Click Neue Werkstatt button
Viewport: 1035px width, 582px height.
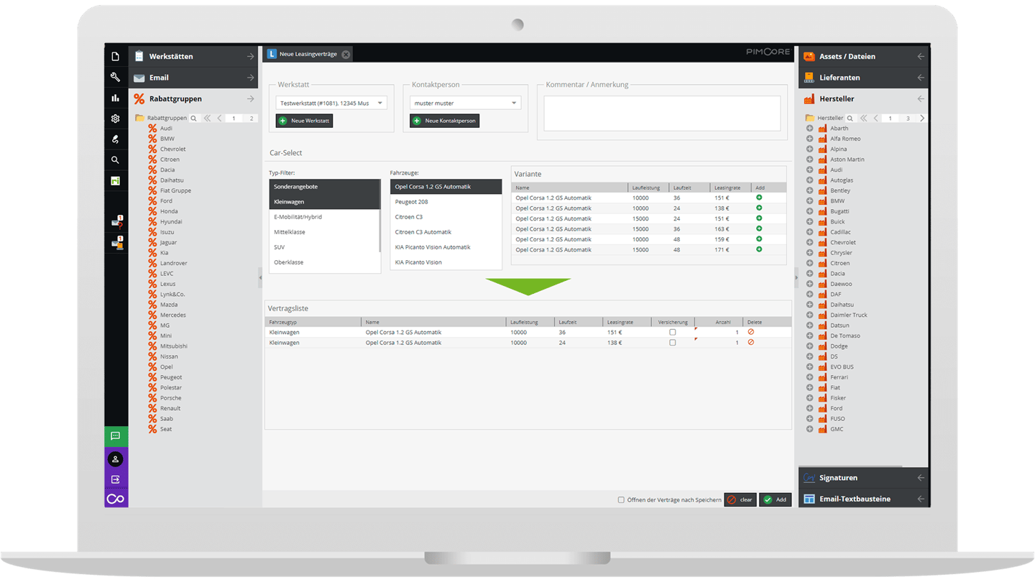(304, 121)
